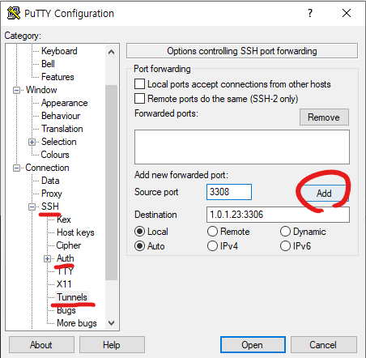Click the PuTTY icon in title bar
Screen dimensions: 366x358
click(14, 13)
